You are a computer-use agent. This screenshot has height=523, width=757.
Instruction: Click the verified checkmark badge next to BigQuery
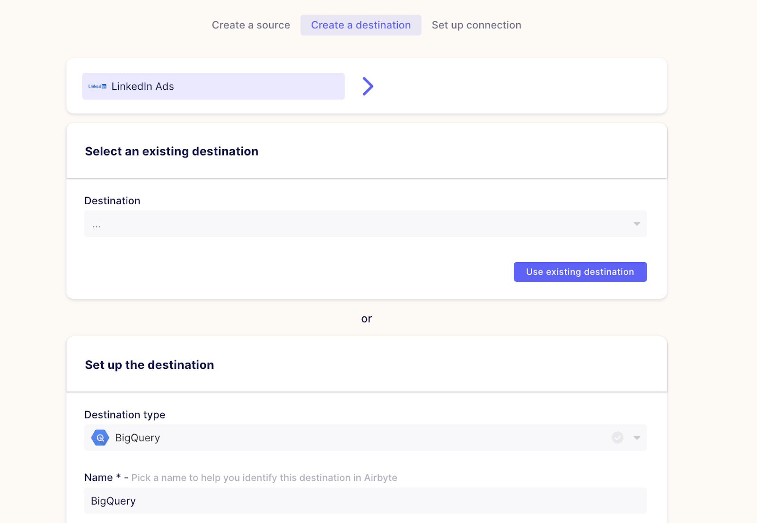617,437
